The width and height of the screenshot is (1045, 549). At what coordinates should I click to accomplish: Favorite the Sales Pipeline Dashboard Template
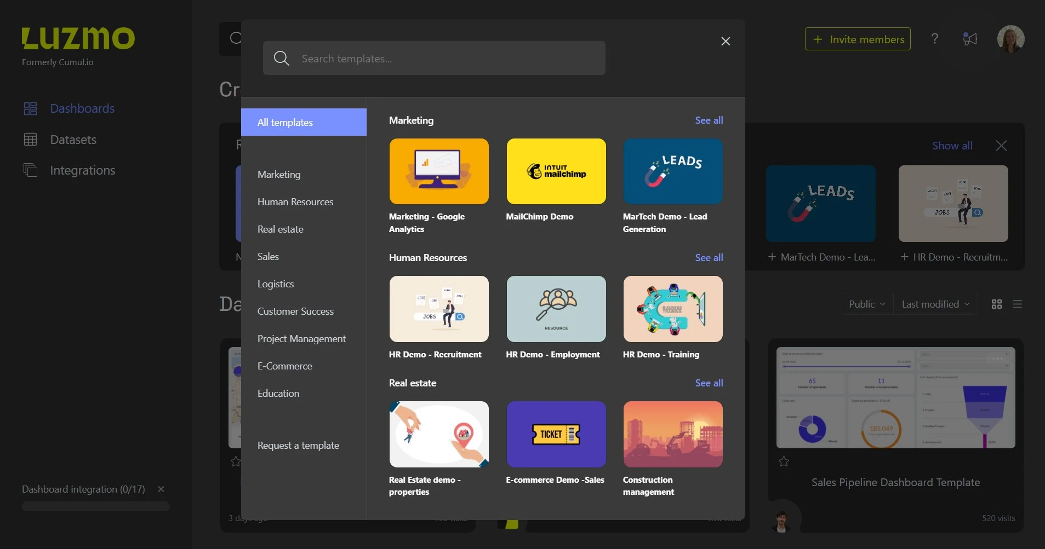(x=784, y=461)
